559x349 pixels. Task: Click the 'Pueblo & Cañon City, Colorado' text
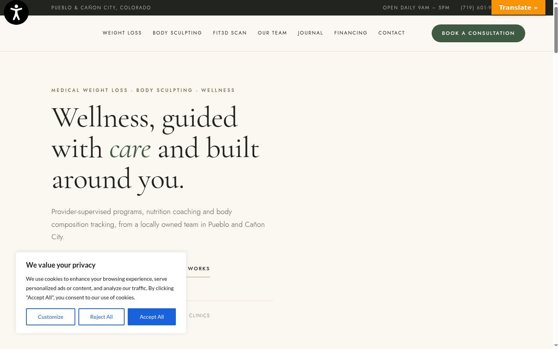tap(101, 8)
